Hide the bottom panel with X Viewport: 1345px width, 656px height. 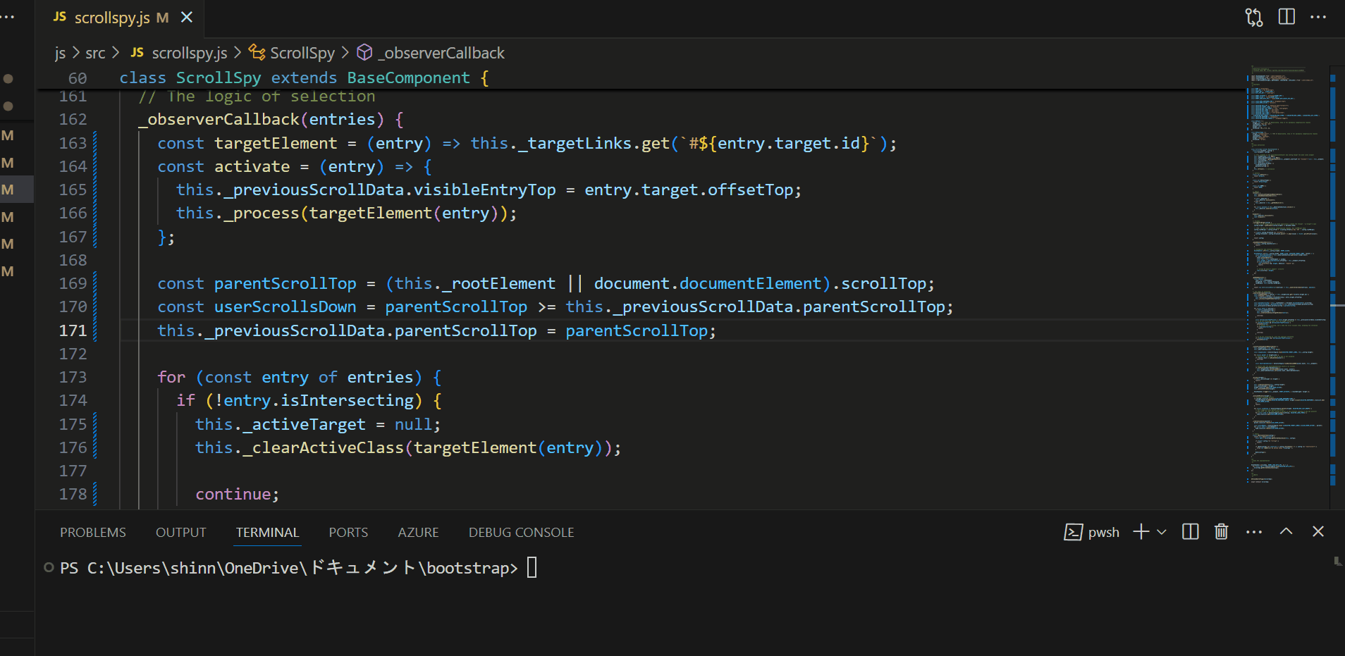[1318, 532]
